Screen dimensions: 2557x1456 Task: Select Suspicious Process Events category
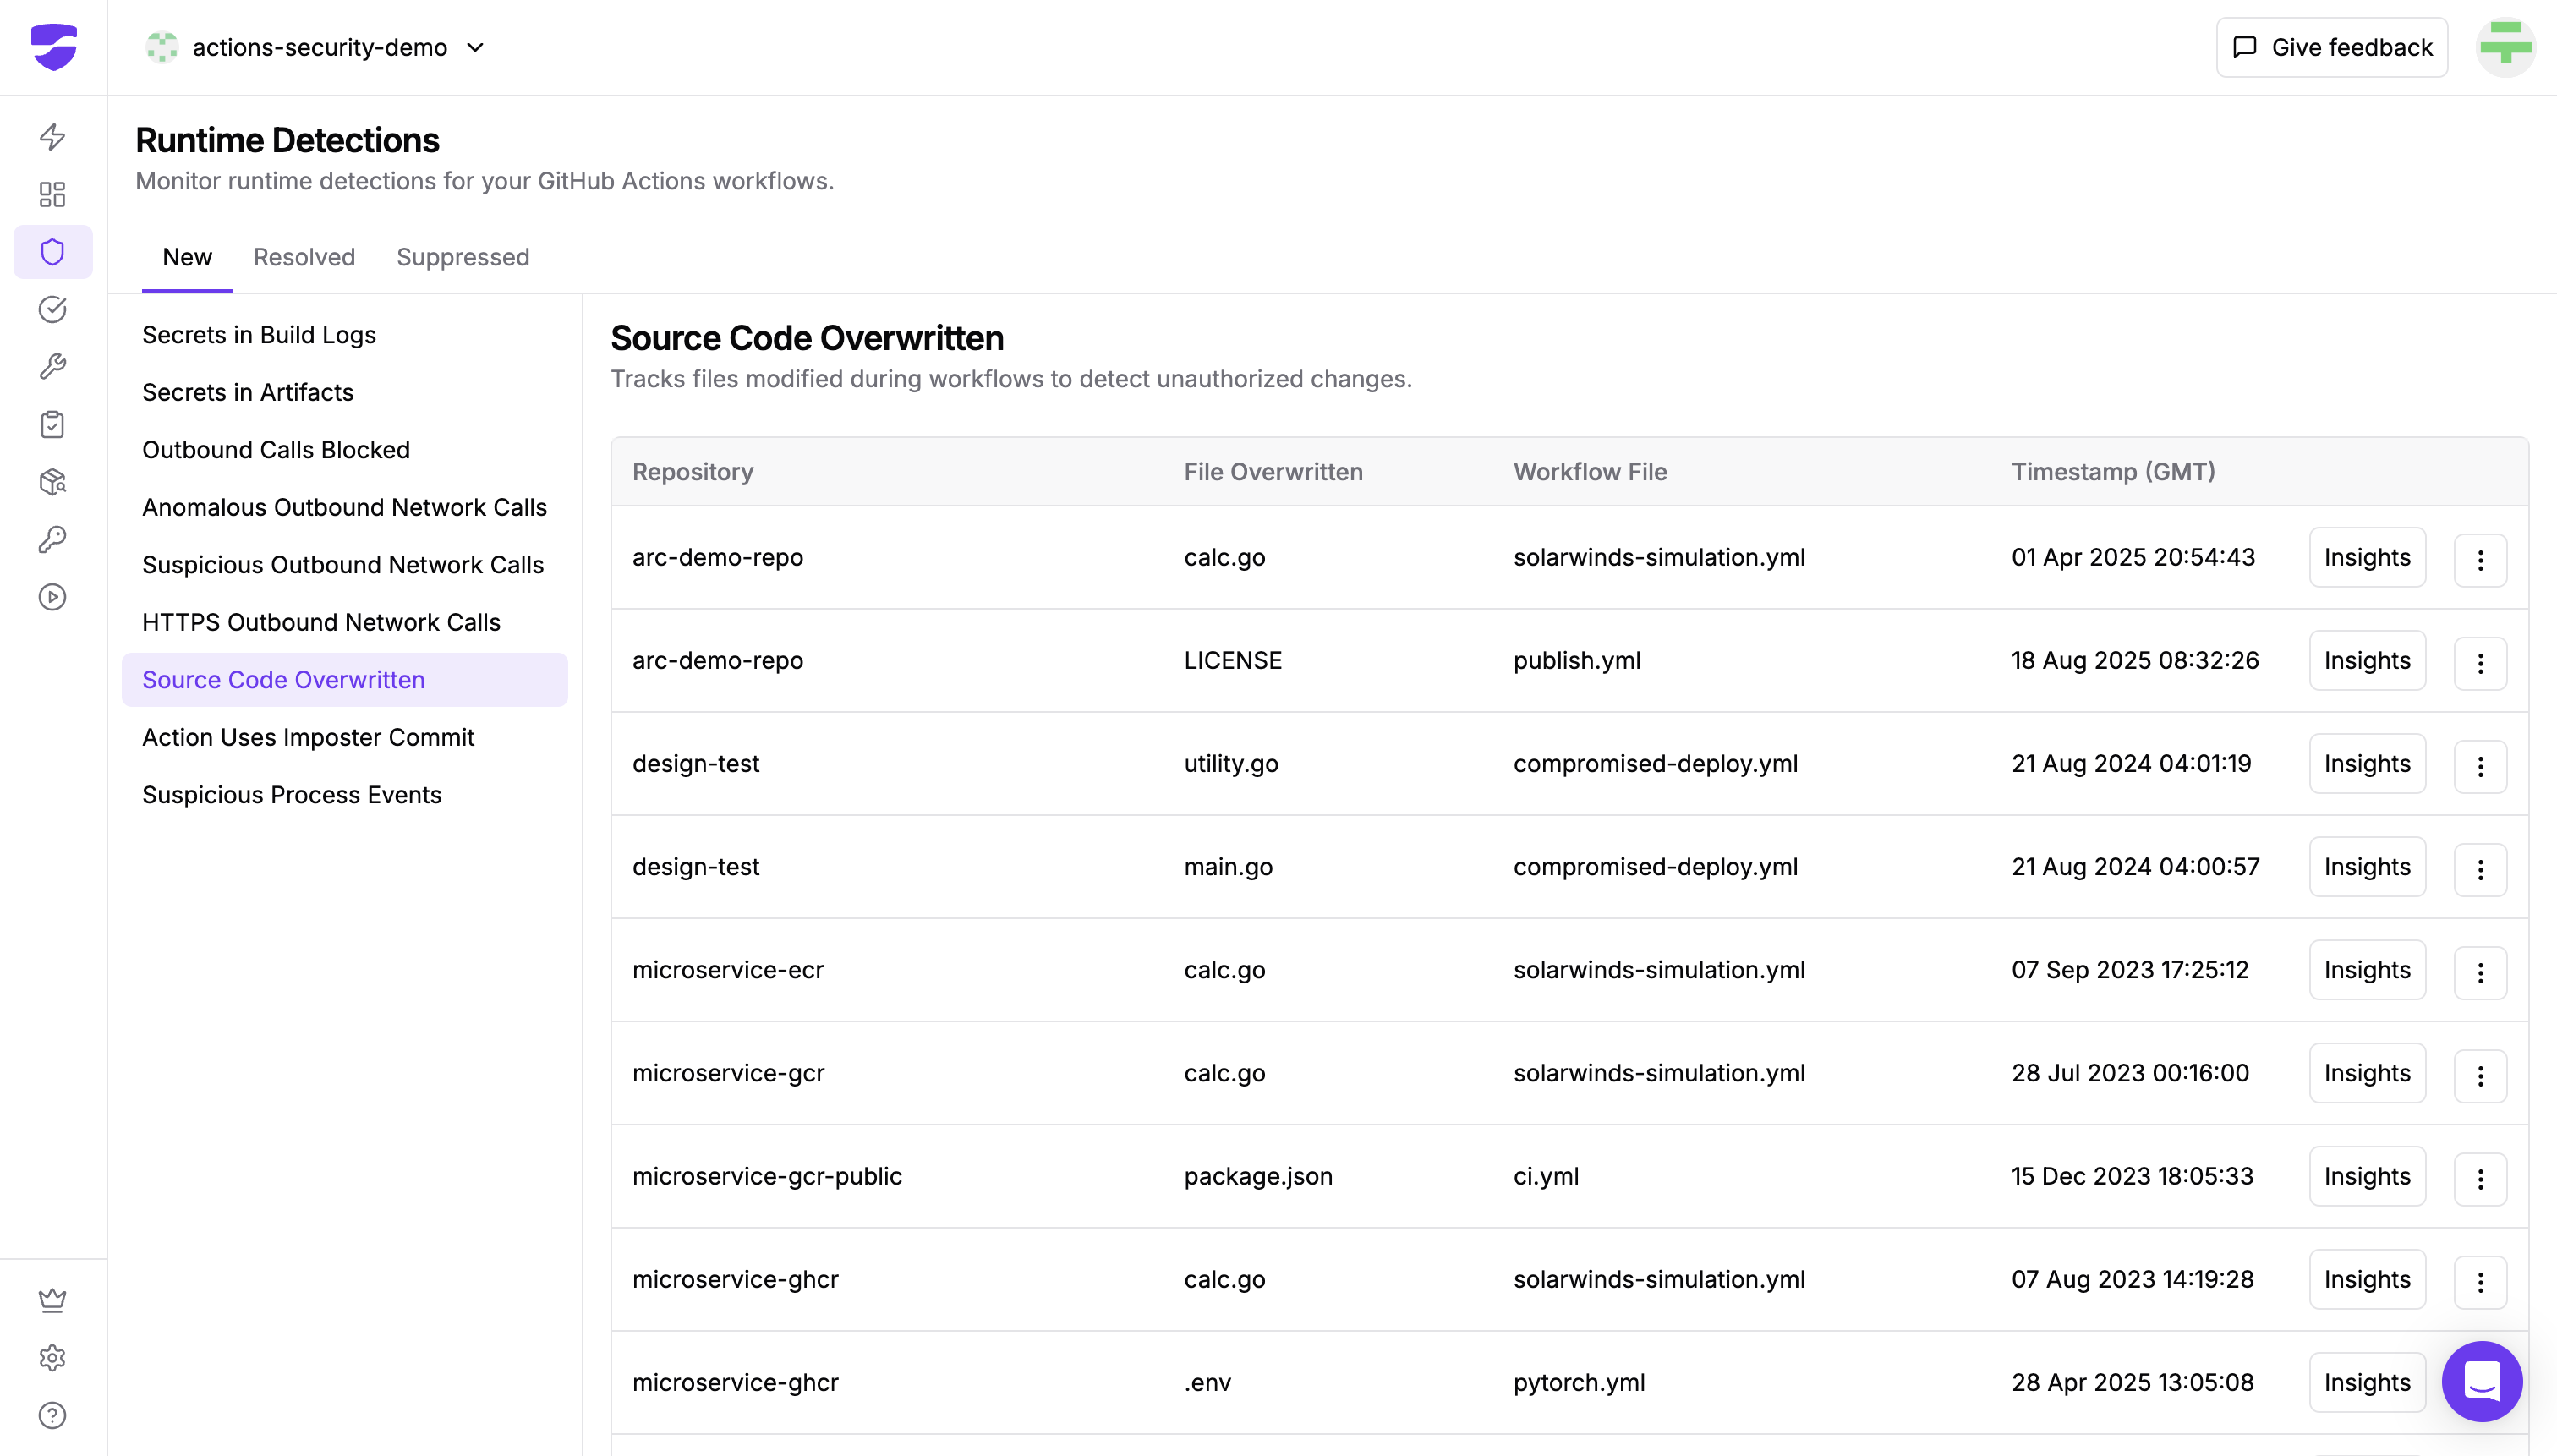[x=291, y=794]
